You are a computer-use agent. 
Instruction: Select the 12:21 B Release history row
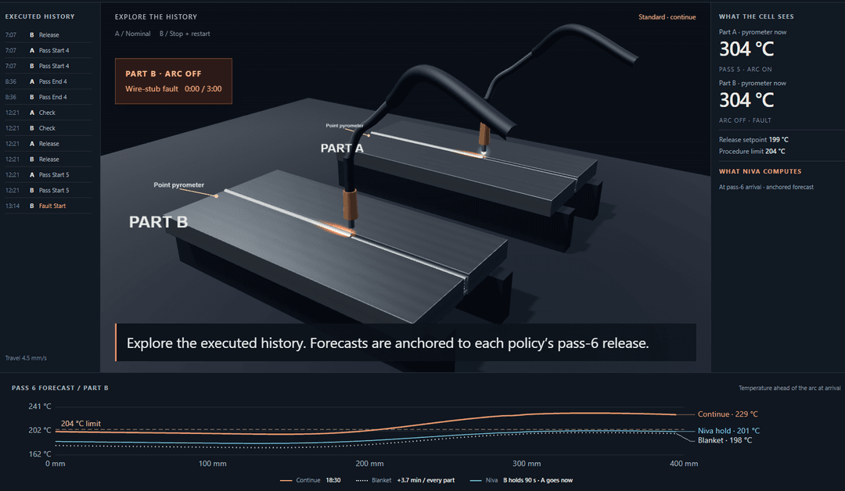click(x=48, y=160)
